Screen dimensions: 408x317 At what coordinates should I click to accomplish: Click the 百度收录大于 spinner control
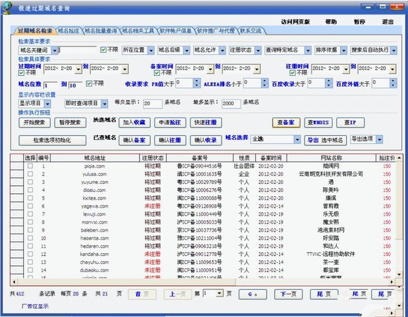(329, 83)
